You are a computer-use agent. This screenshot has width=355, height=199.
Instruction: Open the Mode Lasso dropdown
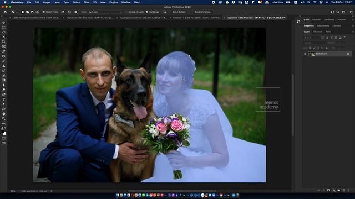(105, 12)
